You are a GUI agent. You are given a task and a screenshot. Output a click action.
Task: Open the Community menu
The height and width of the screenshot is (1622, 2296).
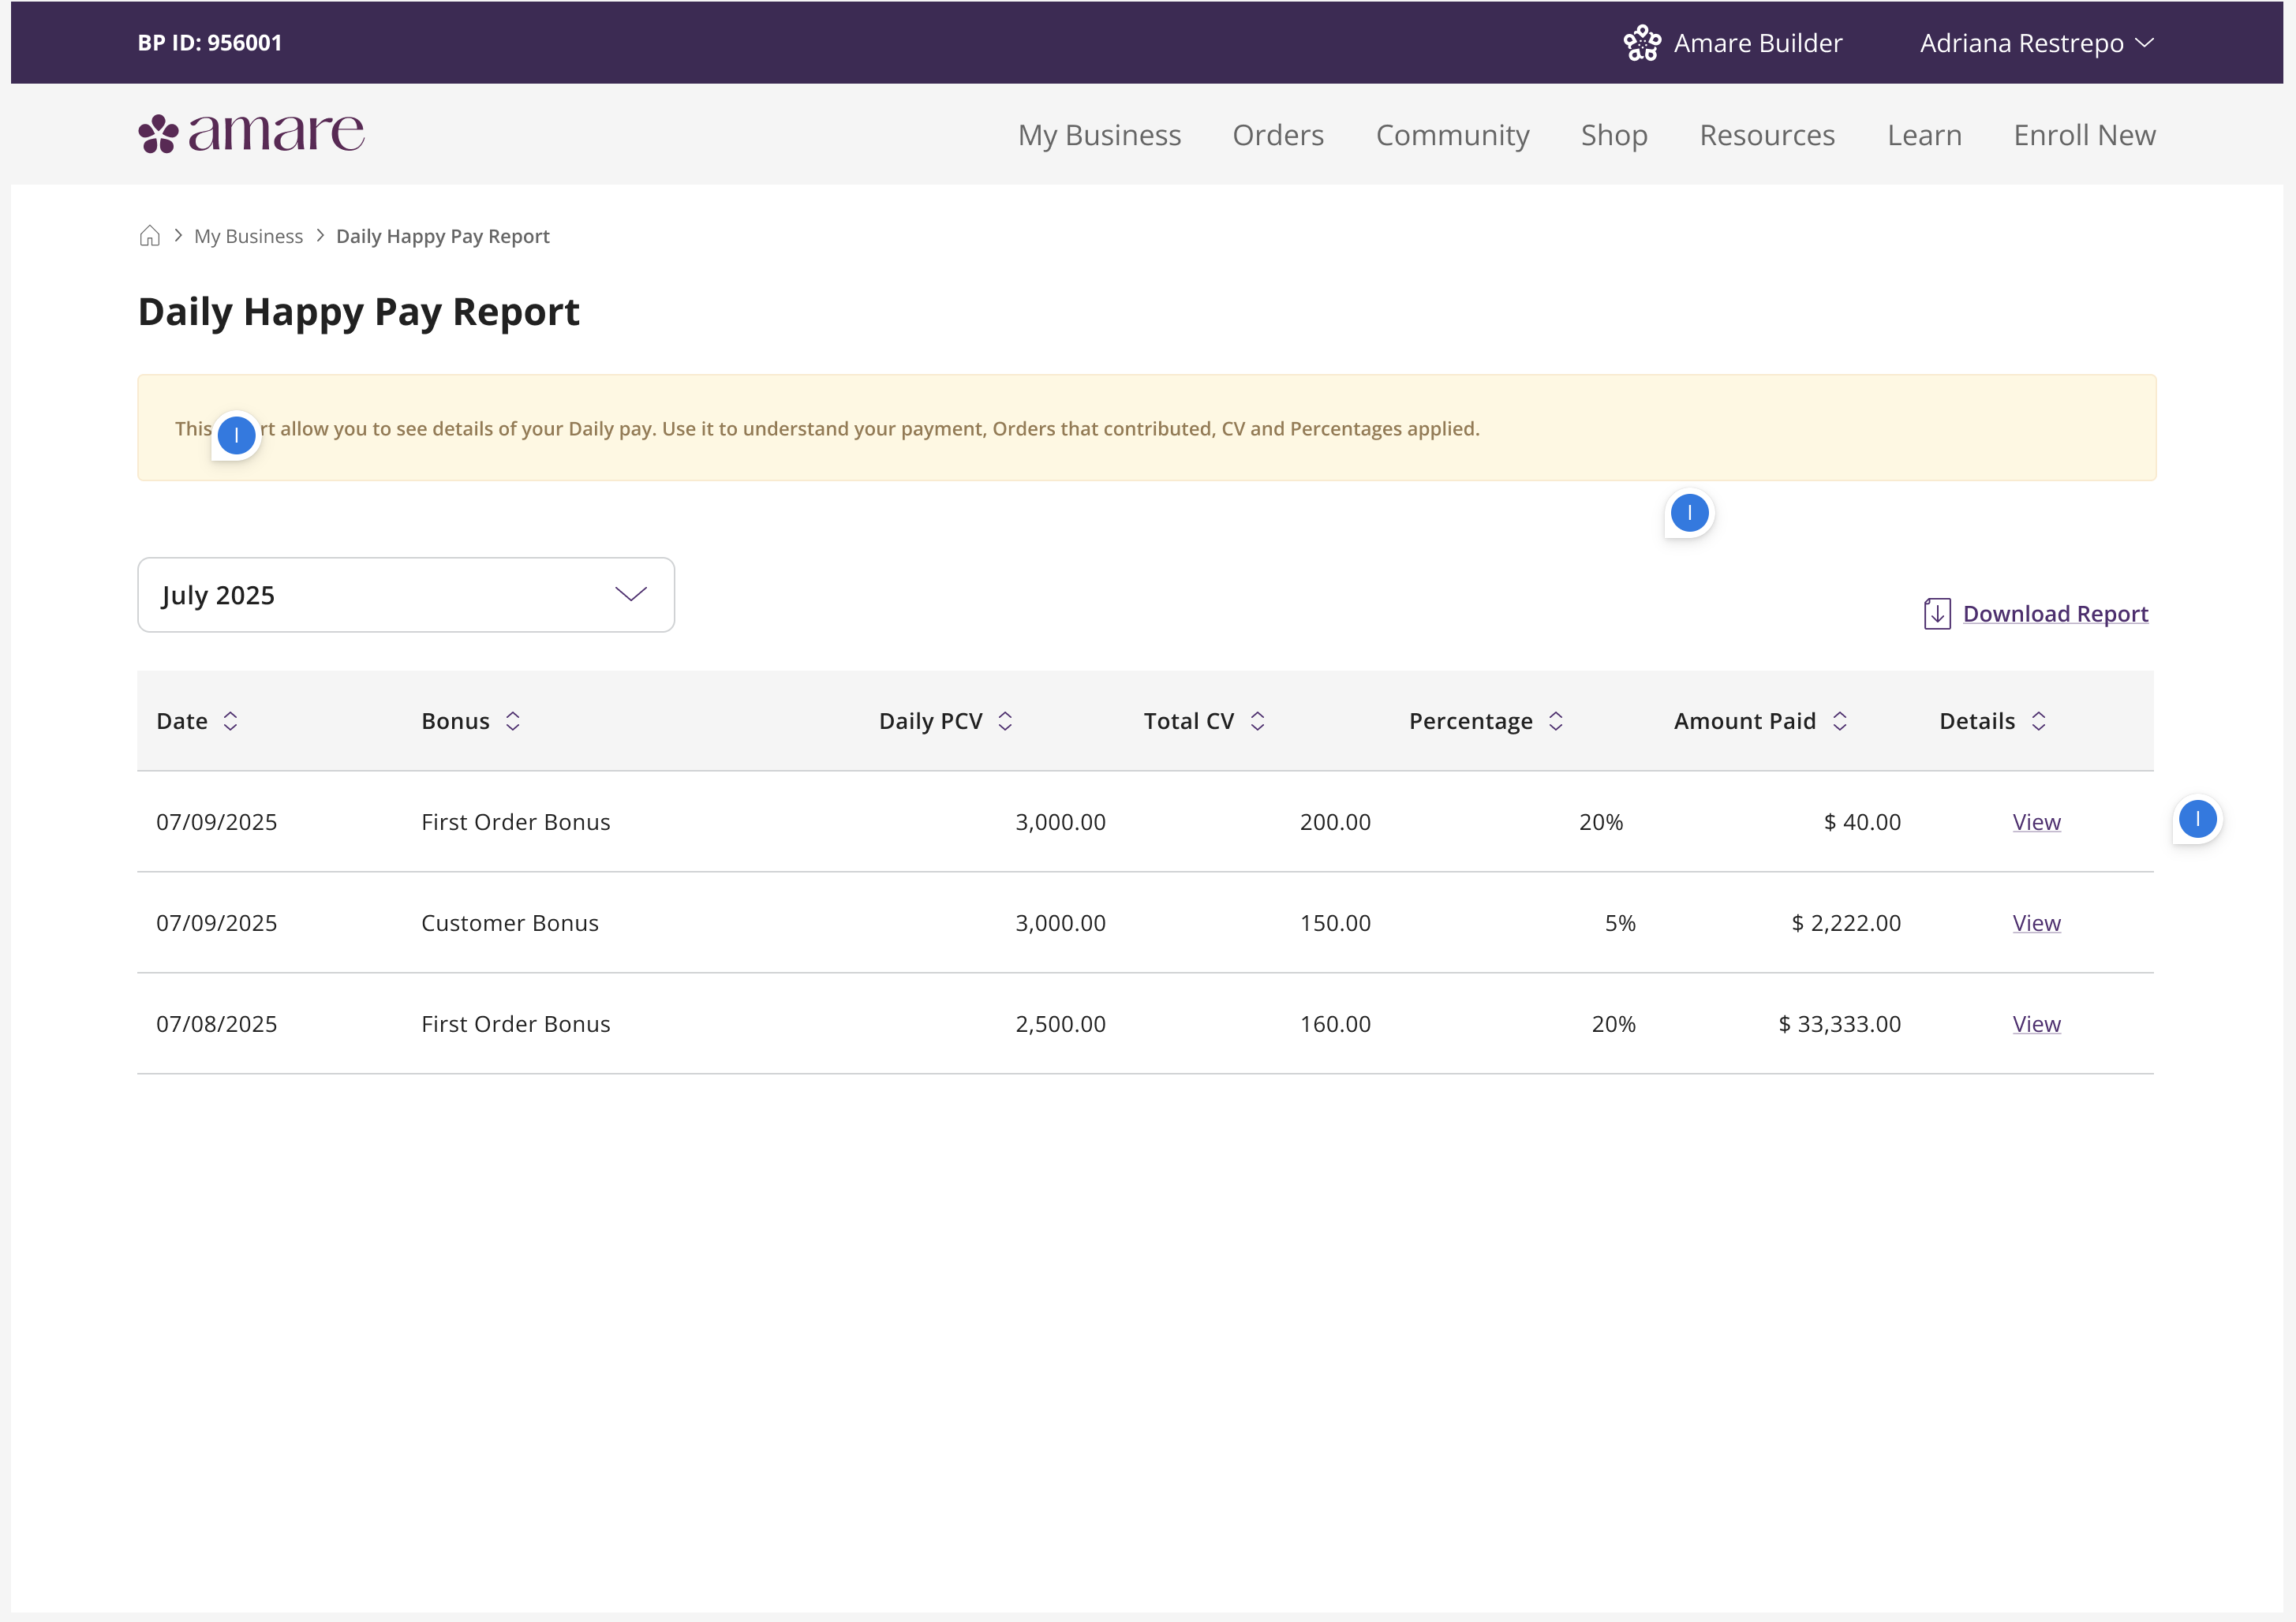click(1452, 135)
